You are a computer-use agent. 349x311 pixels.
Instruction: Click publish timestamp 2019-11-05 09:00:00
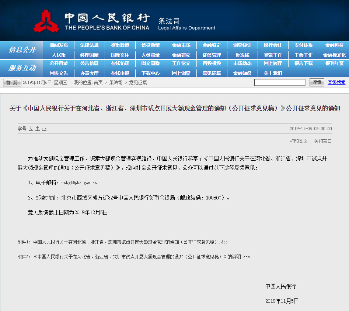click(x=311, y=129)
